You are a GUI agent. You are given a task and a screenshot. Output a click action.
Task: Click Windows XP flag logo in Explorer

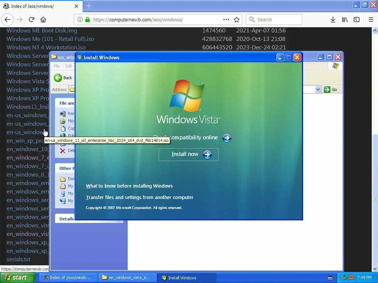pyautogui.click(x=335, y=66)
